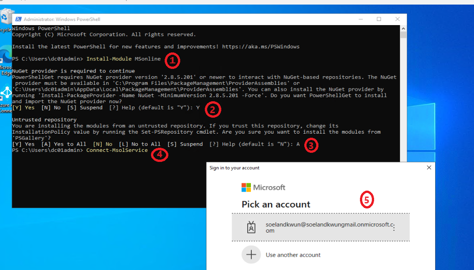Click the PowerShell icon in title bar
Screen dimensions: 474x270
(x=18, y=19)
